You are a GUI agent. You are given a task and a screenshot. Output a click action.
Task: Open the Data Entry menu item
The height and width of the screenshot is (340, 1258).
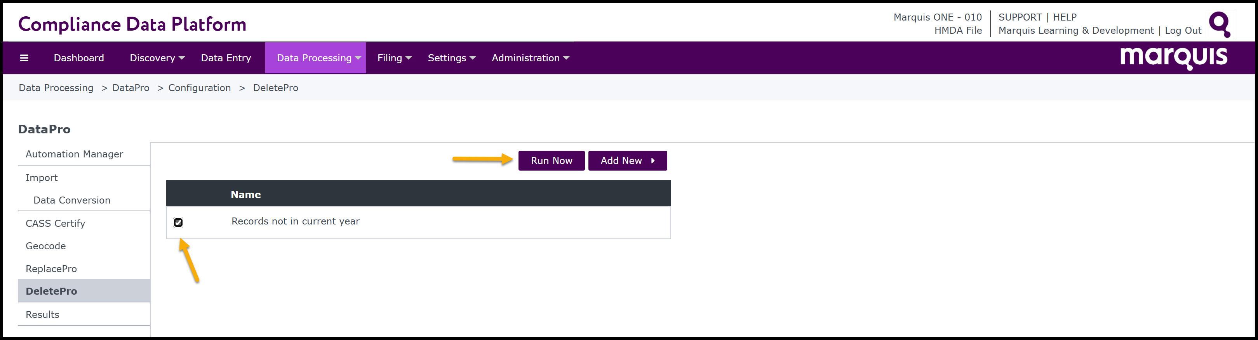(x=226, y=58)
